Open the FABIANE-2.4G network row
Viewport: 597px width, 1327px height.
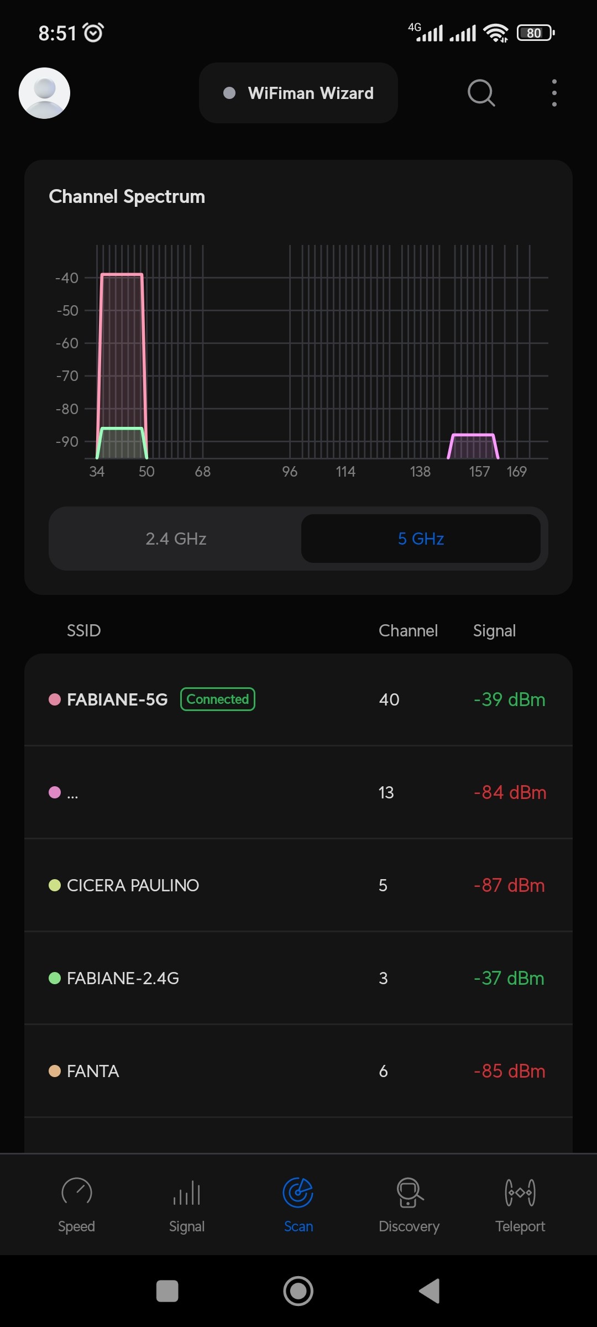pyautogui.click(x=123, y=978)
